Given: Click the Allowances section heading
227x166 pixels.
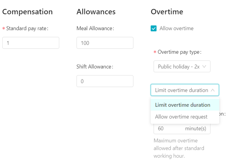Looking at the screenshot, I should (96, 12).
